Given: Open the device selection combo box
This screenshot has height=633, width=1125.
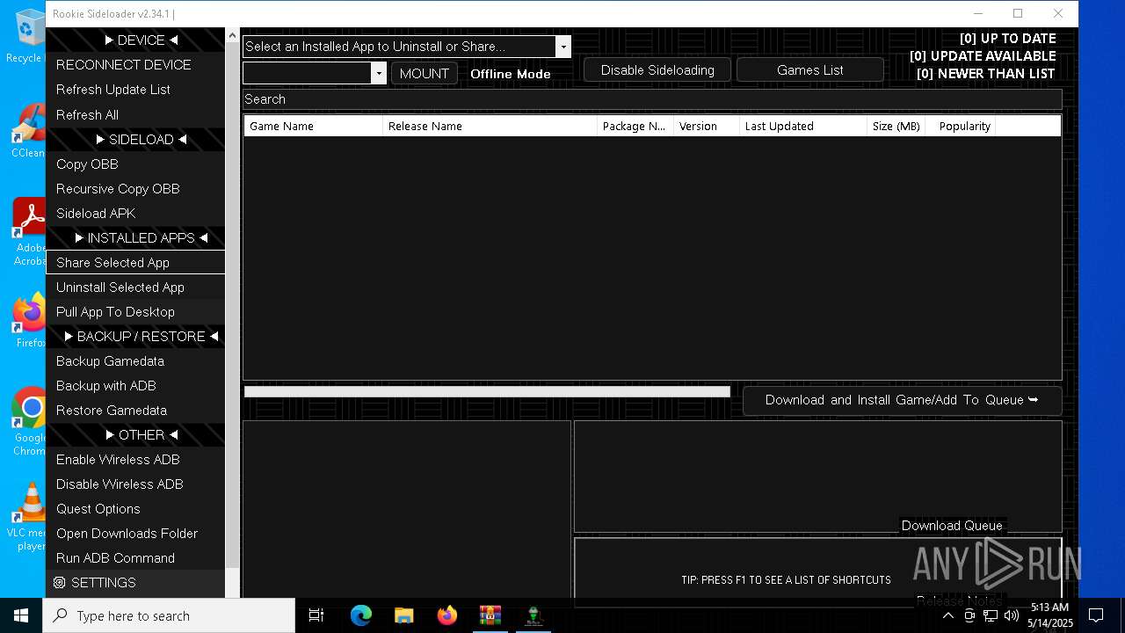Looking at the screenshot, I should (x=315, y=73).
